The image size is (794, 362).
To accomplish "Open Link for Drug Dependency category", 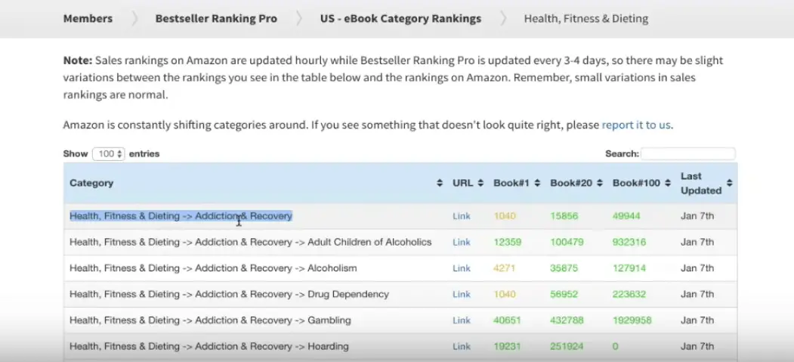I will click(462, 294).
